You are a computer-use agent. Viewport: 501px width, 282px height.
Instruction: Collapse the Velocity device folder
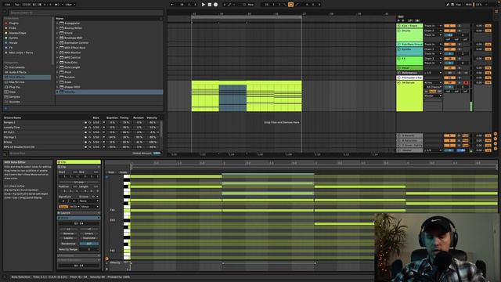click(x=57, y=92)
